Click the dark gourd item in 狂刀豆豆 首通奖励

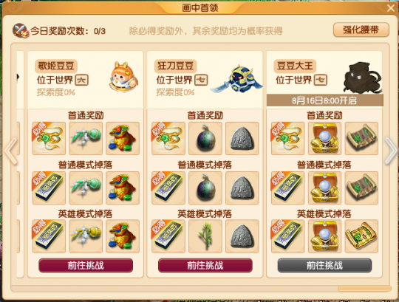click(205, 138)
